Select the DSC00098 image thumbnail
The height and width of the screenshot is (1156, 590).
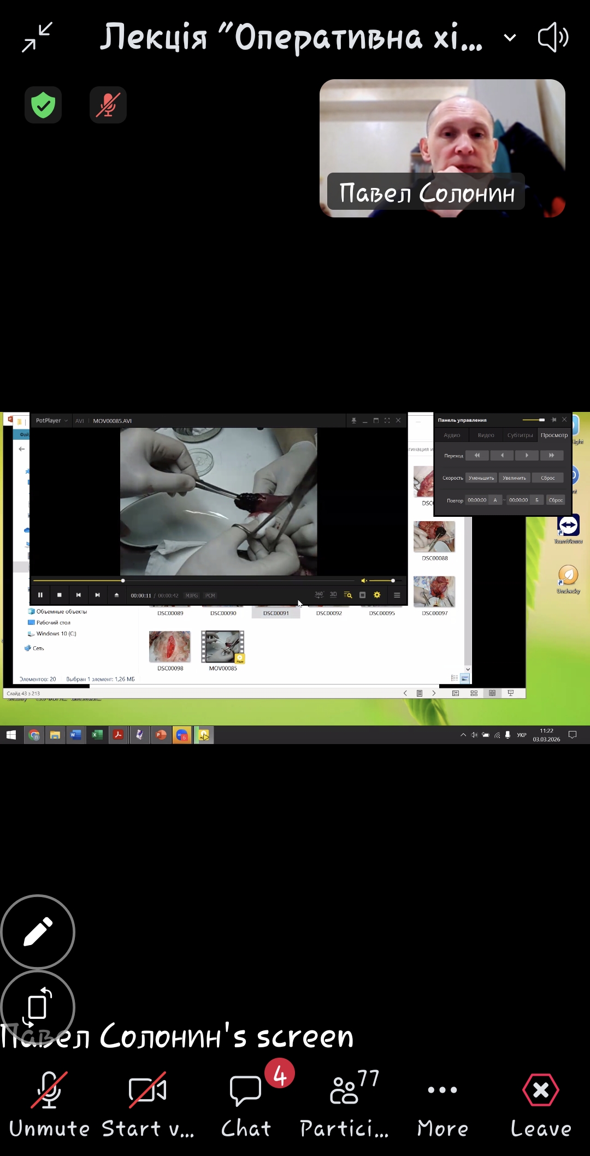click(x=170, y=651)
